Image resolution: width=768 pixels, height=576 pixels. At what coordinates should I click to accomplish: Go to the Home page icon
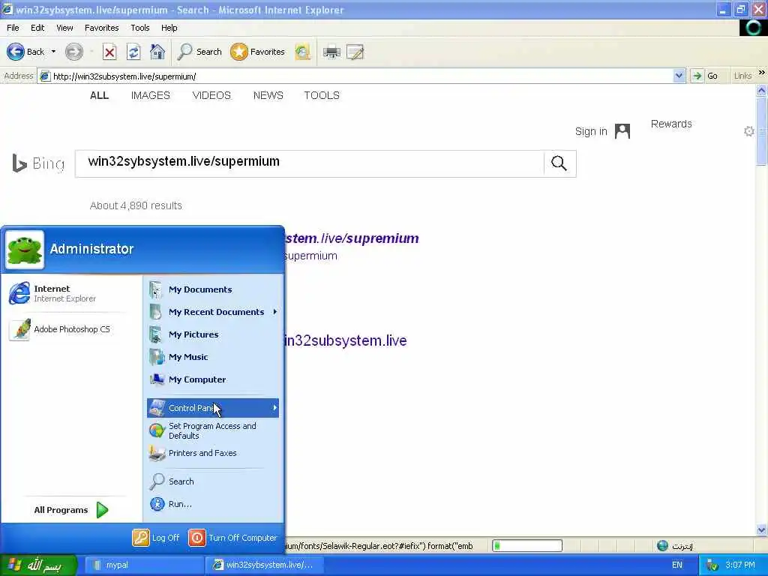click(x=157, y=52)
